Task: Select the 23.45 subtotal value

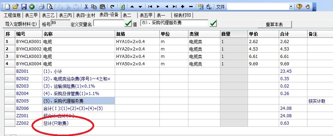Action: coord(293,71)
